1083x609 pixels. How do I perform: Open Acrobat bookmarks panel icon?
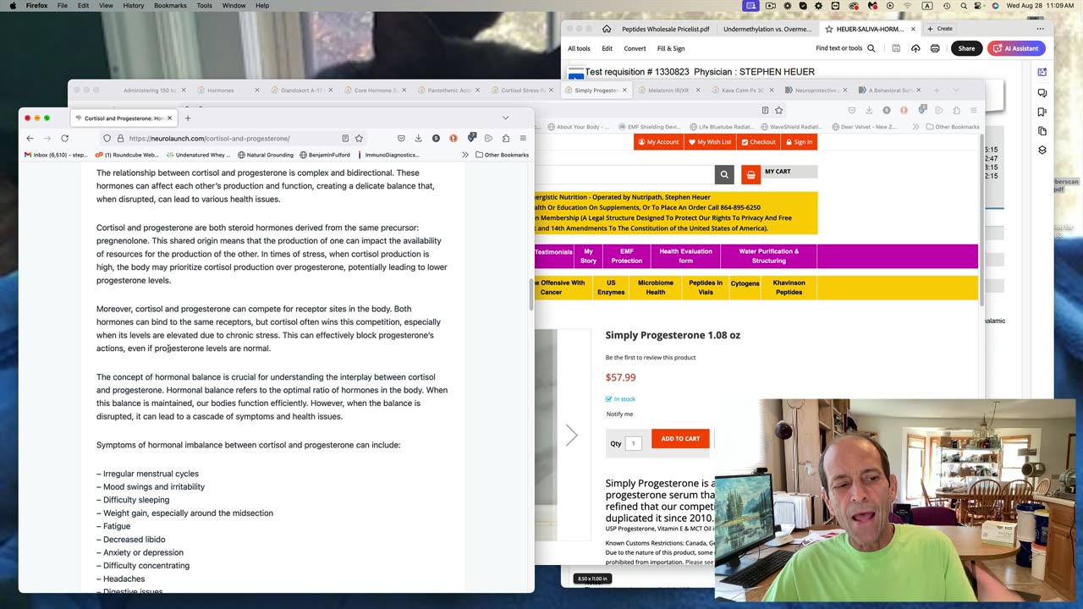point(1042,112)
